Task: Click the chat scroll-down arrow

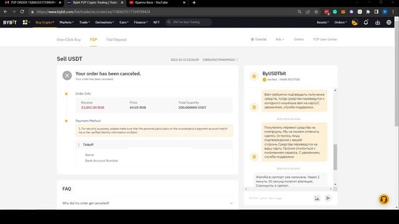Action: click(335, 184)
